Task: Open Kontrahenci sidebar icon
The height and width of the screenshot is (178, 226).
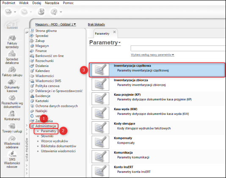Action: [x=12, y=114]
